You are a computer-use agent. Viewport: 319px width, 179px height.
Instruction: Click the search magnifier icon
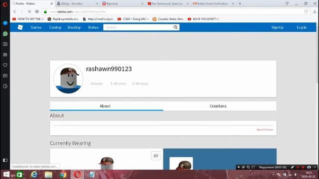[175, 27]
